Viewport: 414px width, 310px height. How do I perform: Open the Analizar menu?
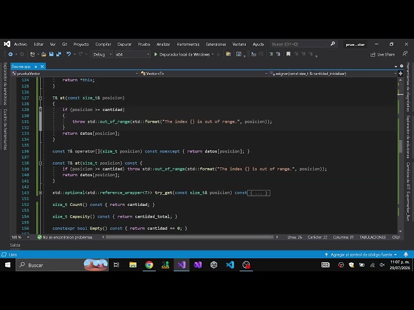click(163, 45)
